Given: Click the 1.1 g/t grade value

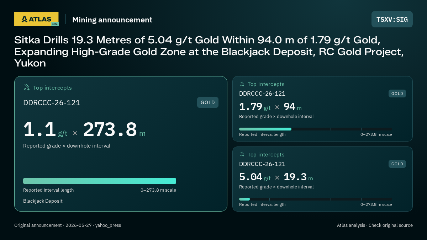Looking at the screenshot, I should tap(45, 130).
